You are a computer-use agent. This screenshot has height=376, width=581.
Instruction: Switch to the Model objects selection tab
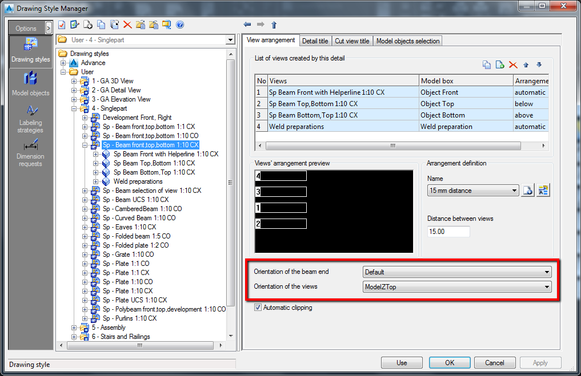[x=407, y=41]
